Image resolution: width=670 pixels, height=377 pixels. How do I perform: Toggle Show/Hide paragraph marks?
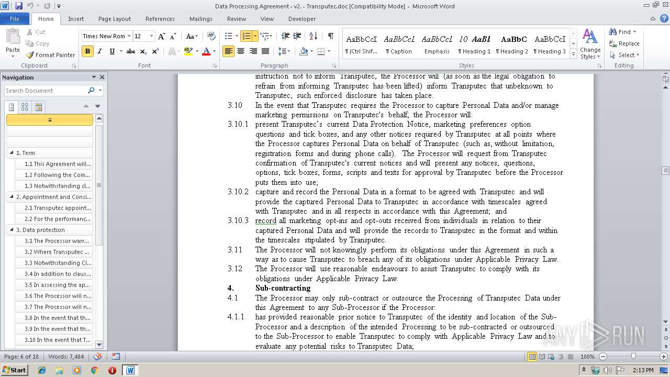pos(330,36)
